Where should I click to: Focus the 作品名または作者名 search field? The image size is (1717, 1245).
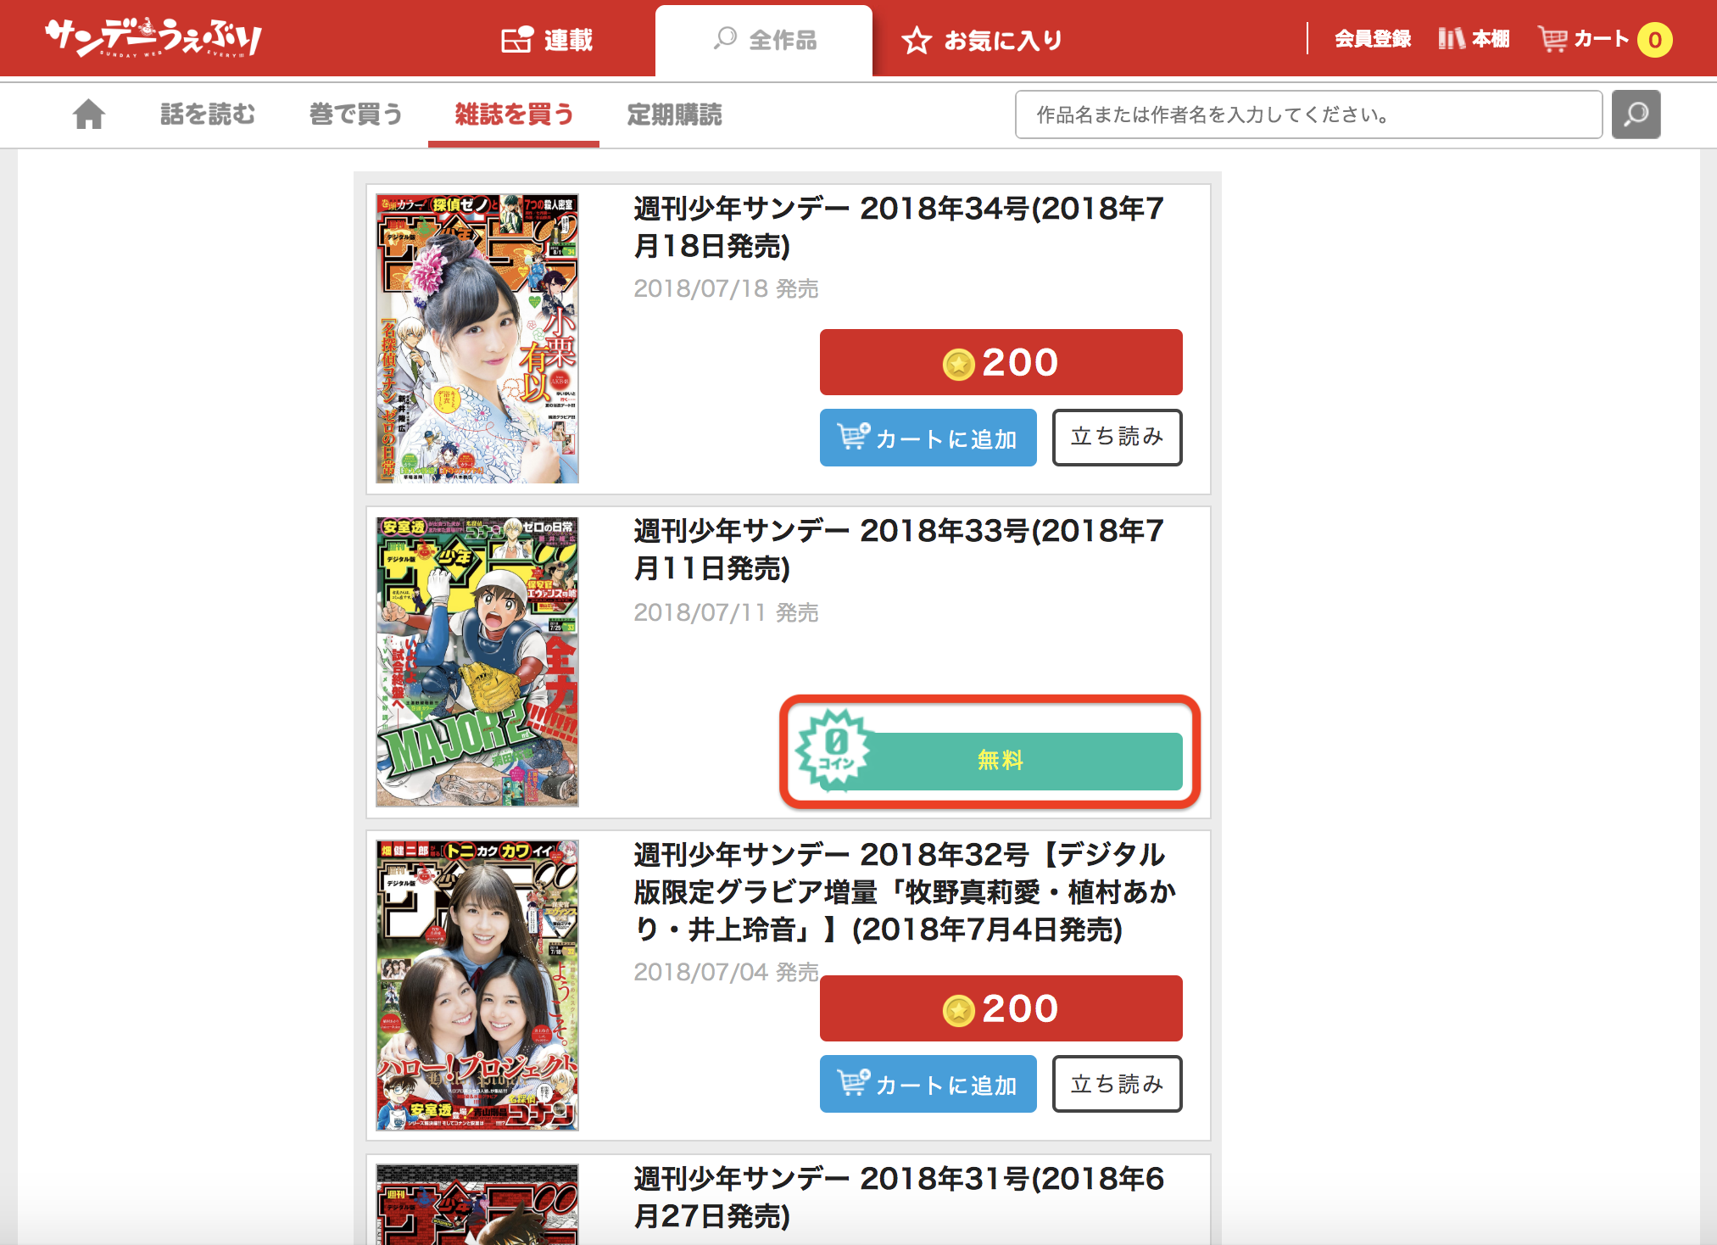click(1308, 114)
